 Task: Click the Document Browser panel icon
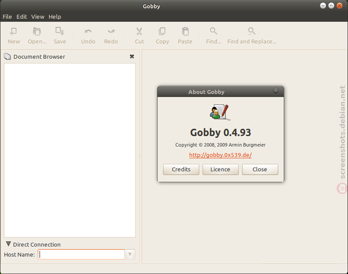[7, 57]
